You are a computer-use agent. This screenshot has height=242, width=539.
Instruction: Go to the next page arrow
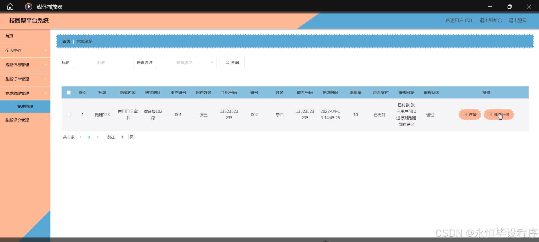pyautogui.click(x=97, y=137)
